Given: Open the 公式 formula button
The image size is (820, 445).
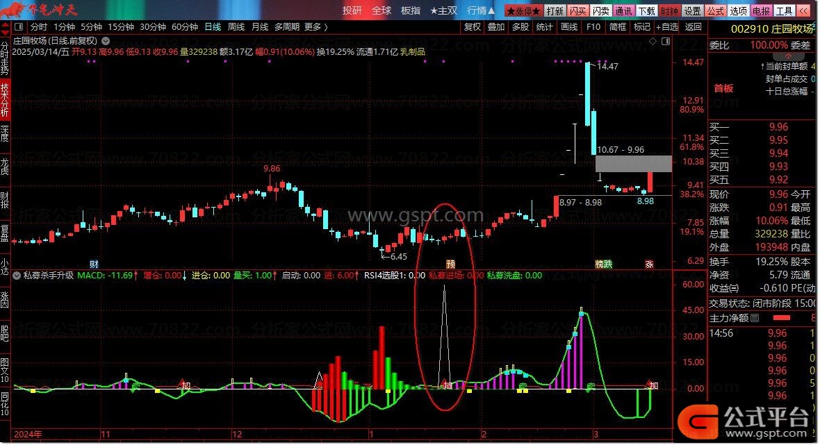Looking at the screenshot, I should pos(715,11).
